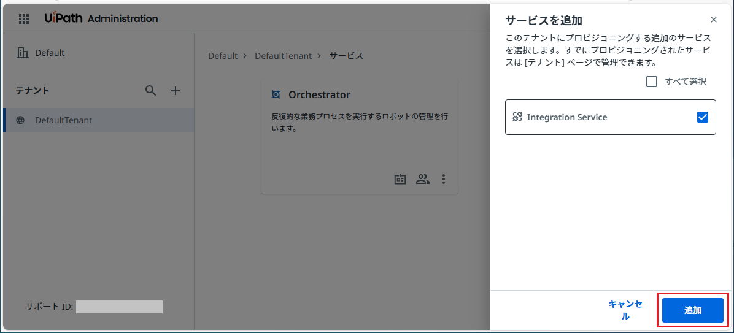The width and height of the screenshot is (734, 333).
Task: Go to Default in the breadcrumb
Action: click(223, 56)
